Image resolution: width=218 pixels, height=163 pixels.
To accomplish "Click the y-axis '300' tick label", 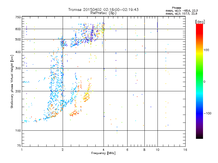I will pyautogui.click(x=18, y=68).
